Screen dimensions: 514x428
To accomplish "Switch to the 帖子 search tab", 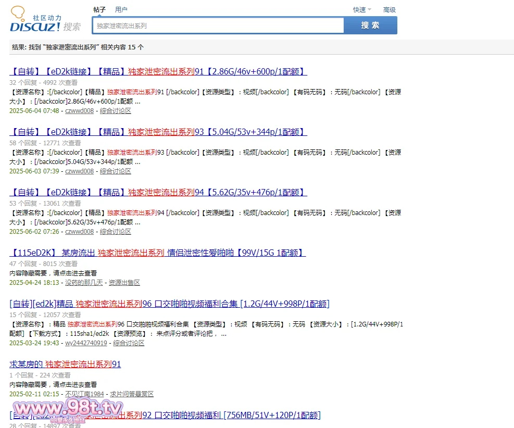I will click(99, 9).
